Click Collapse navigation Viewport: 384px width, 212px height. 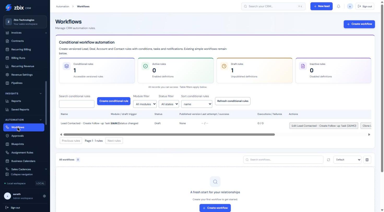(x=19, y=174)
